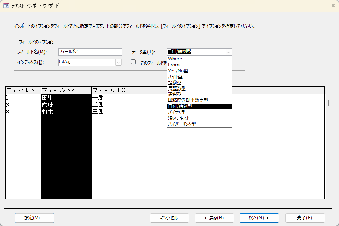339x226 pixels.
Task: Choose 整数型 data type
Action: [199, 83]
